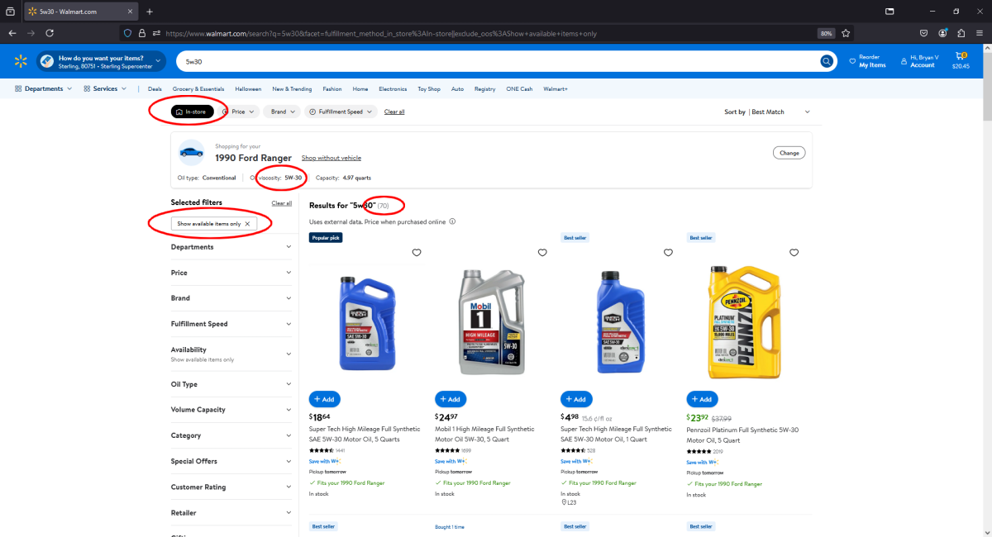992x537 pixels.
Task: Toggle the In-store filter pill
Action: point(193,112)
